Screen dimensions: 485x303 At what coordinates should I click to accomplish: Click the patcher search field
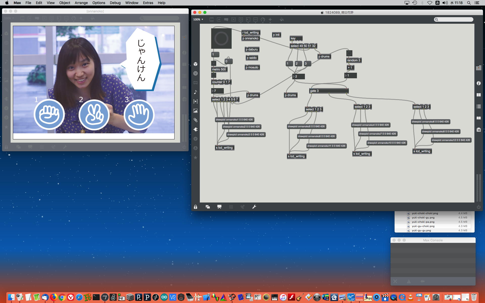[x=455, y=19]
